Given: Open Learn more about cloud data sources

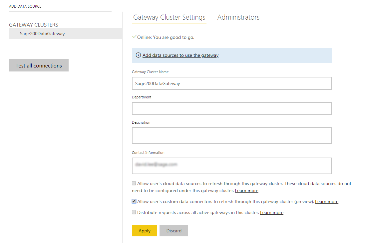Looking at the screenshot, I should pos(246,190).
